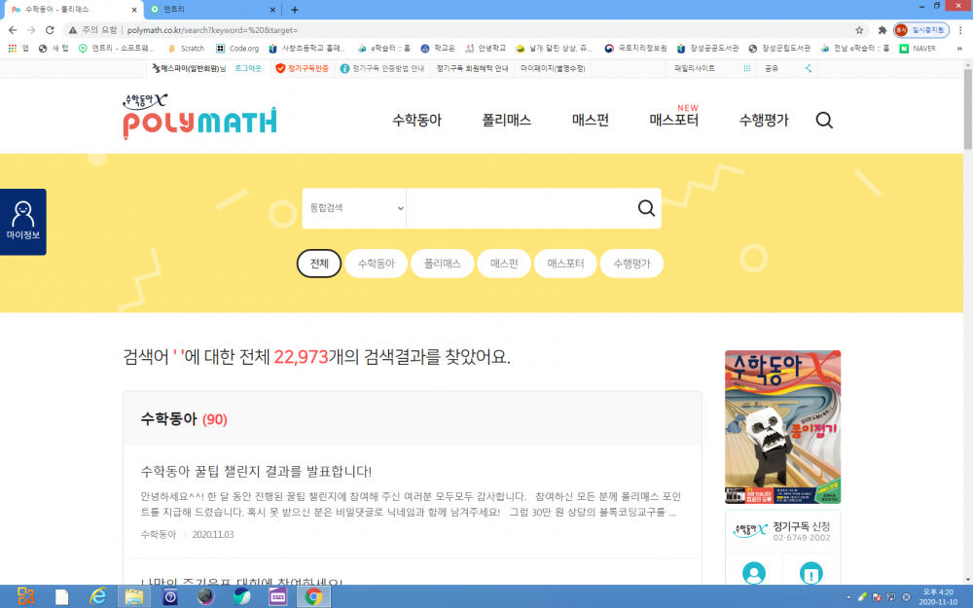Image resolution: width=973 pixels, height=608 pixels.
Task: Submit search with the search box magnifier
Action: [x=646, y=208]
